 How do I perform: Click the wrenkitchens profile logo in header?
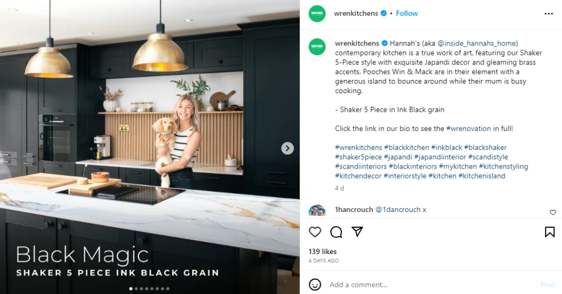[317, 14]
